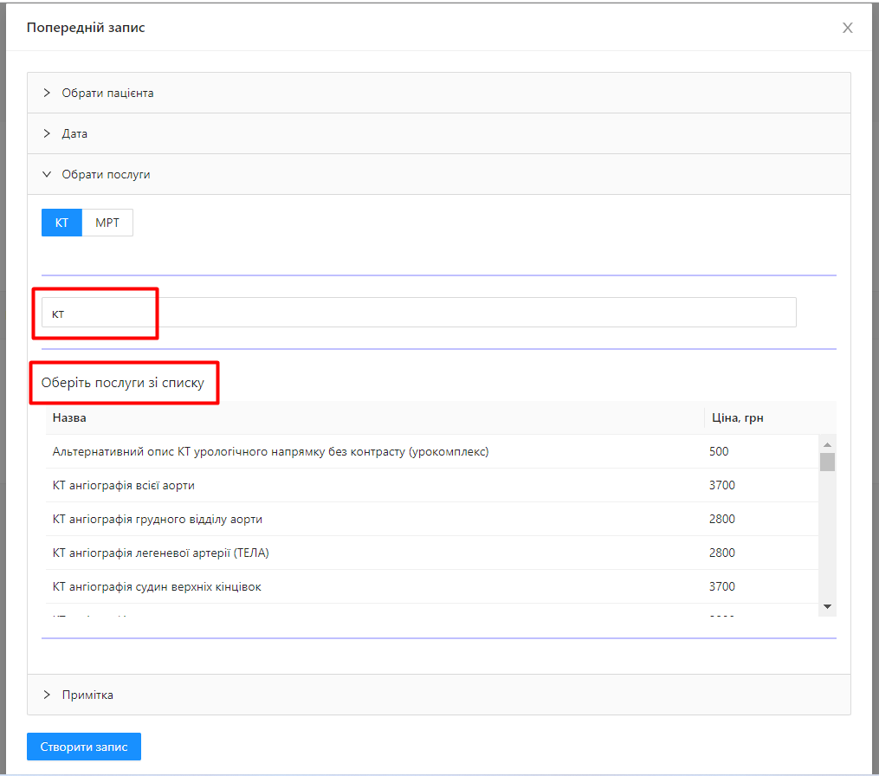Click the Ціна, грн column header
Viewport: 879px width, 776px height.
click(736, 417)
